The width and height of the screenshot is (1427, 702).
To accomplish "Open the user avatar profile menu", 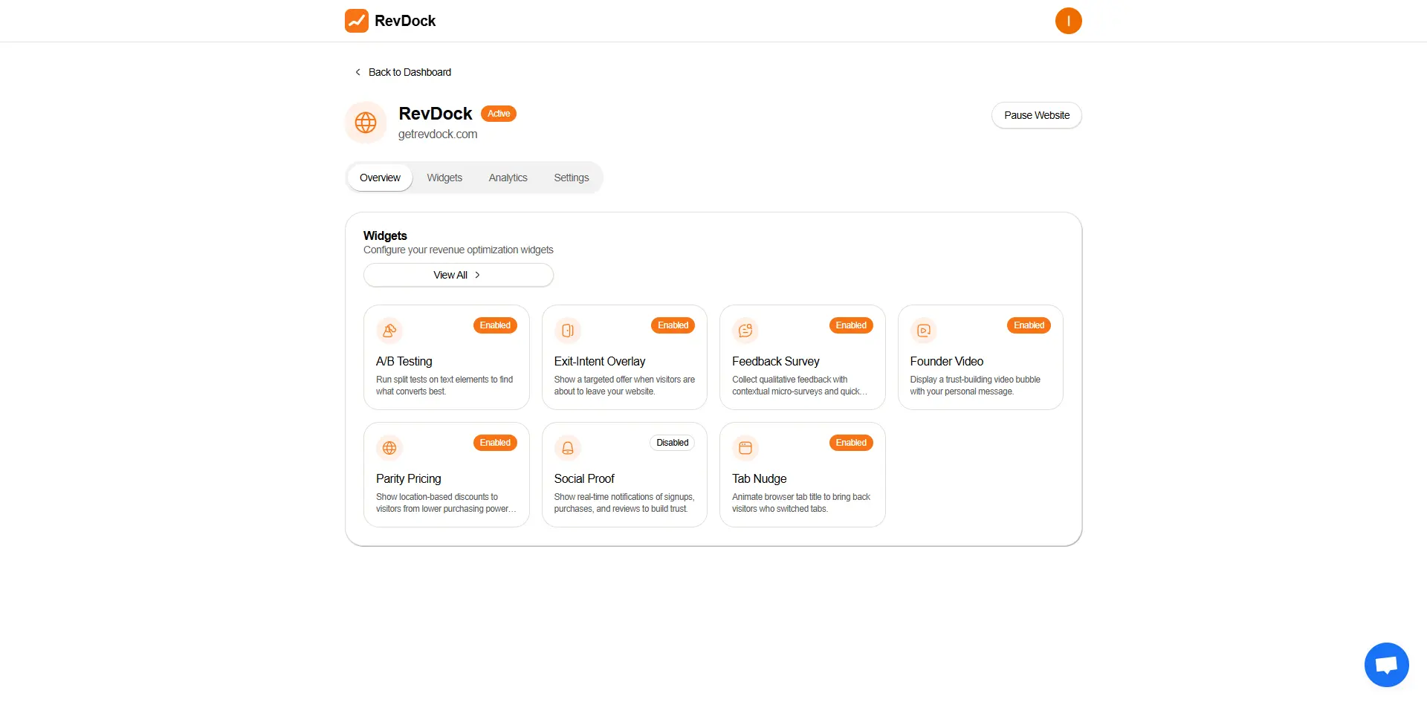I will click(x=1068, y=21).
